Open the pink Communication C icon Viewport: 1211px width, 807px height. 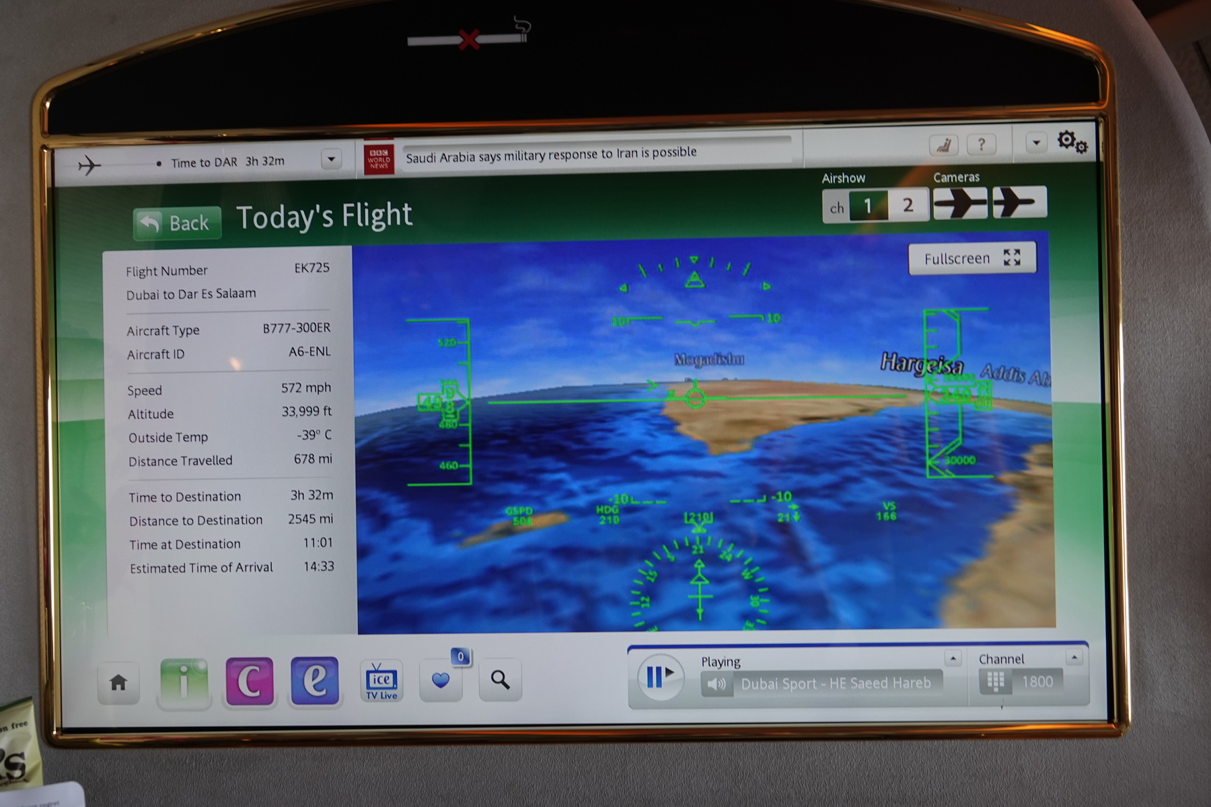[x=250, y=681]
